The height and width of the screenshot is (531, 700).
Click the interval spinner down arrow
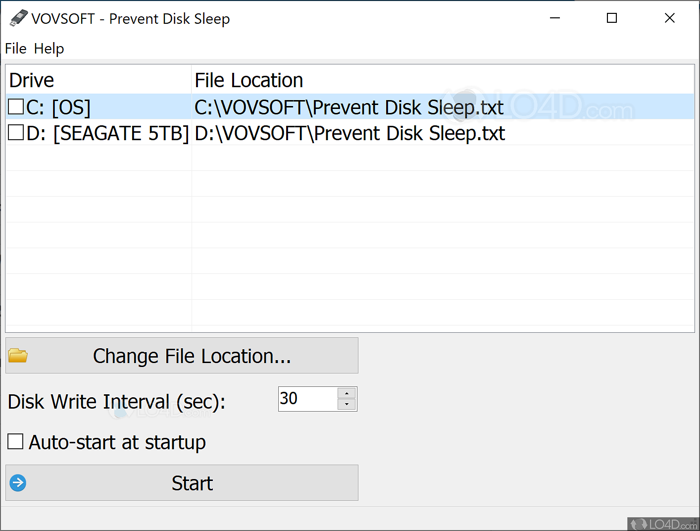(347, 405)
